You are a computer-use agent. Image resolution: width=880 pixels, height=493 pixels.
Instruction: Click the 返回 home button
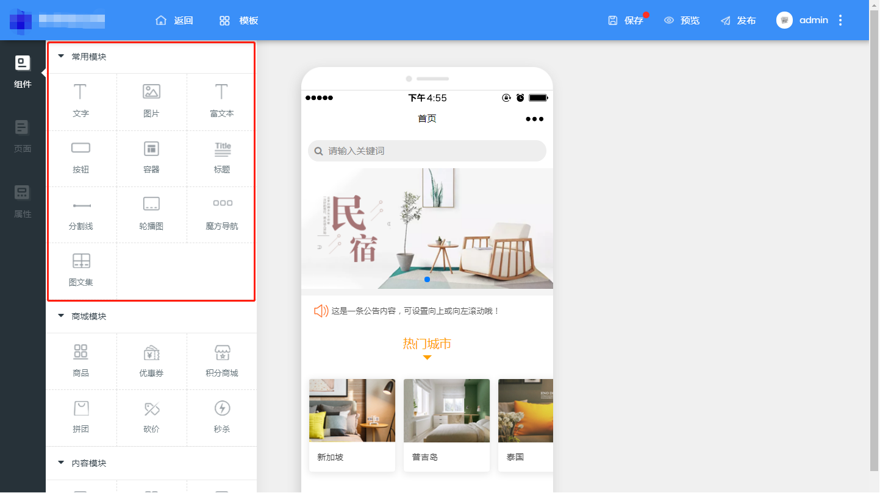pos(174,20)
